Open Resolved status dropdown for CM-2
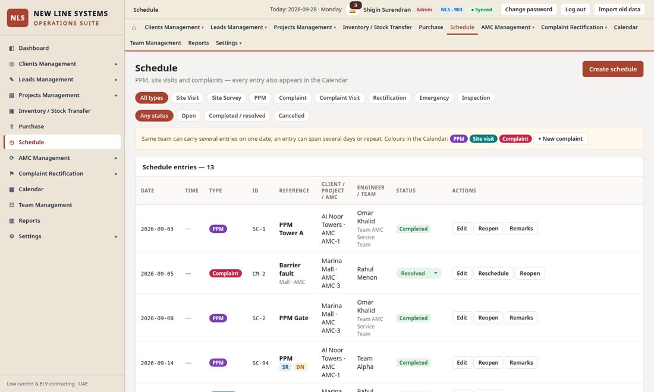The width and height of the screenshot is (654, 392). click(419, 273)
